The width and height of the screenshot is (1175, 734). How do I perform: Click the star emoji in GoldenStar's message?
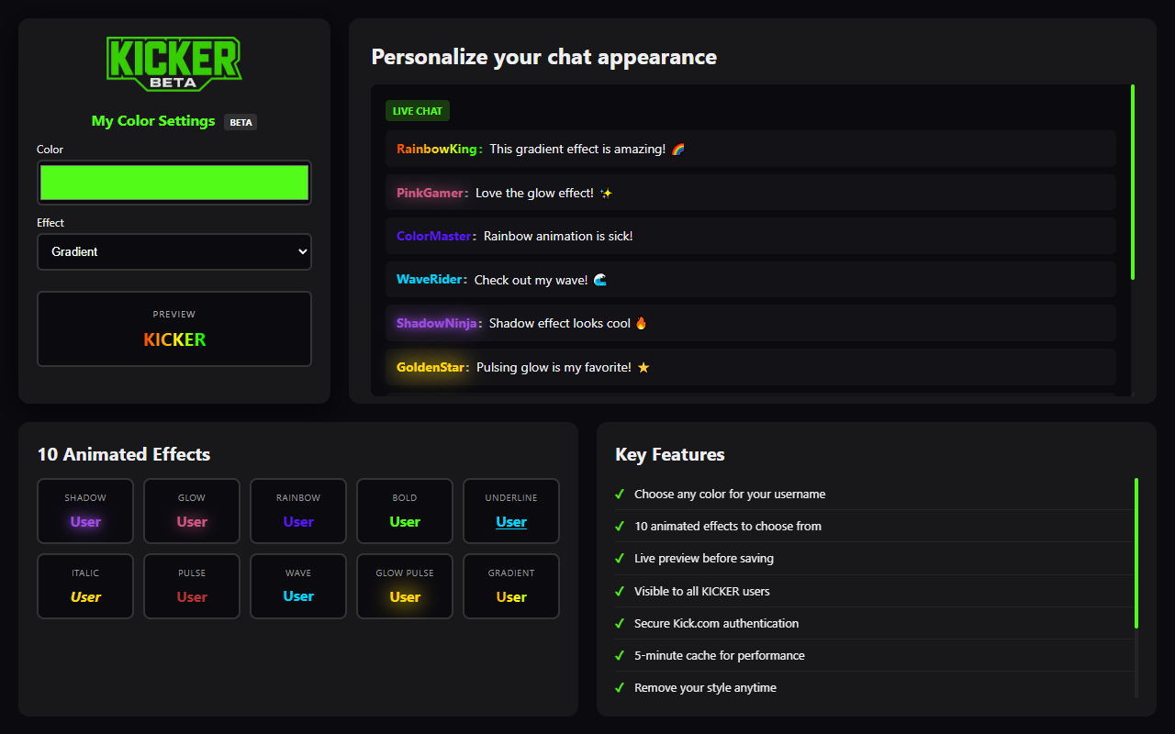[x=643, y=367]
